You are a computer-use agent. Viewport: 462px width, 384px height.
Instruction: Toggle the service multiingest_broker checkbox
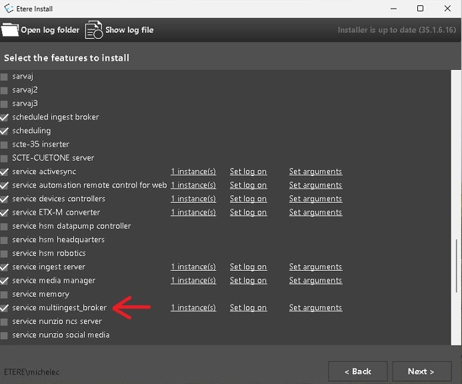(x=5, y=308)
